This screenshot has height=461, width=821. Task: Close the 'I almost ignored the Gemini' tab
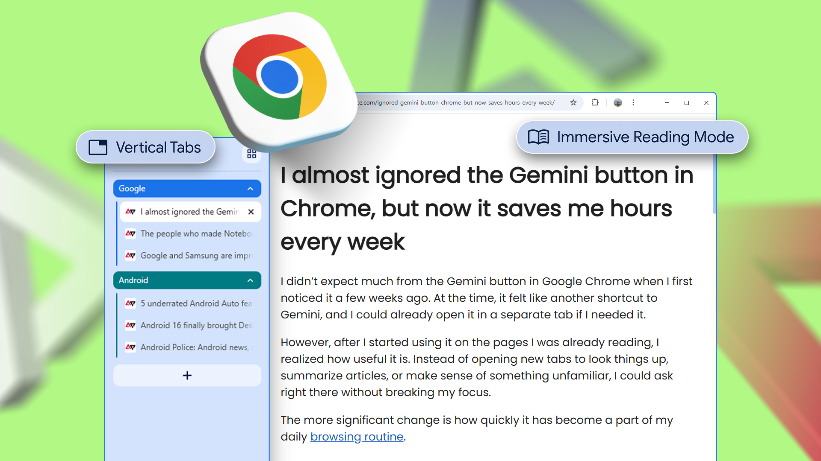tap(251, 212)
